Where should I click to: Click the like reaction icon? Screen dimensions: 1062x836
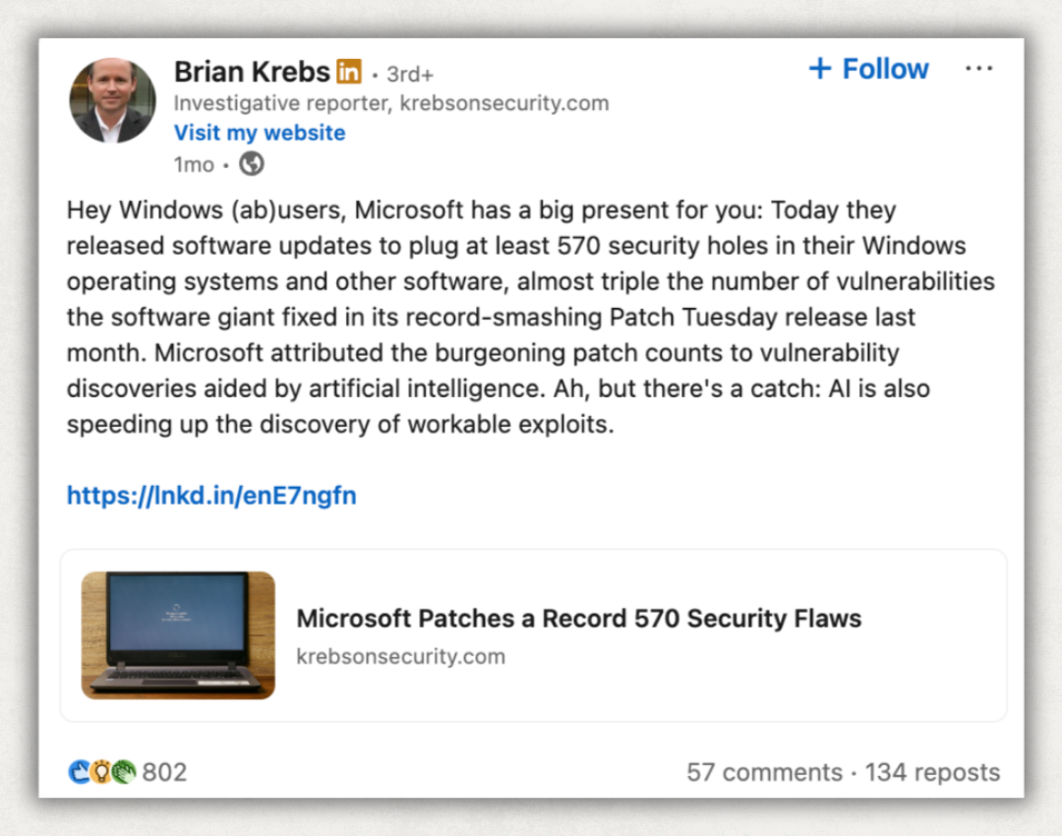(80, 772)
